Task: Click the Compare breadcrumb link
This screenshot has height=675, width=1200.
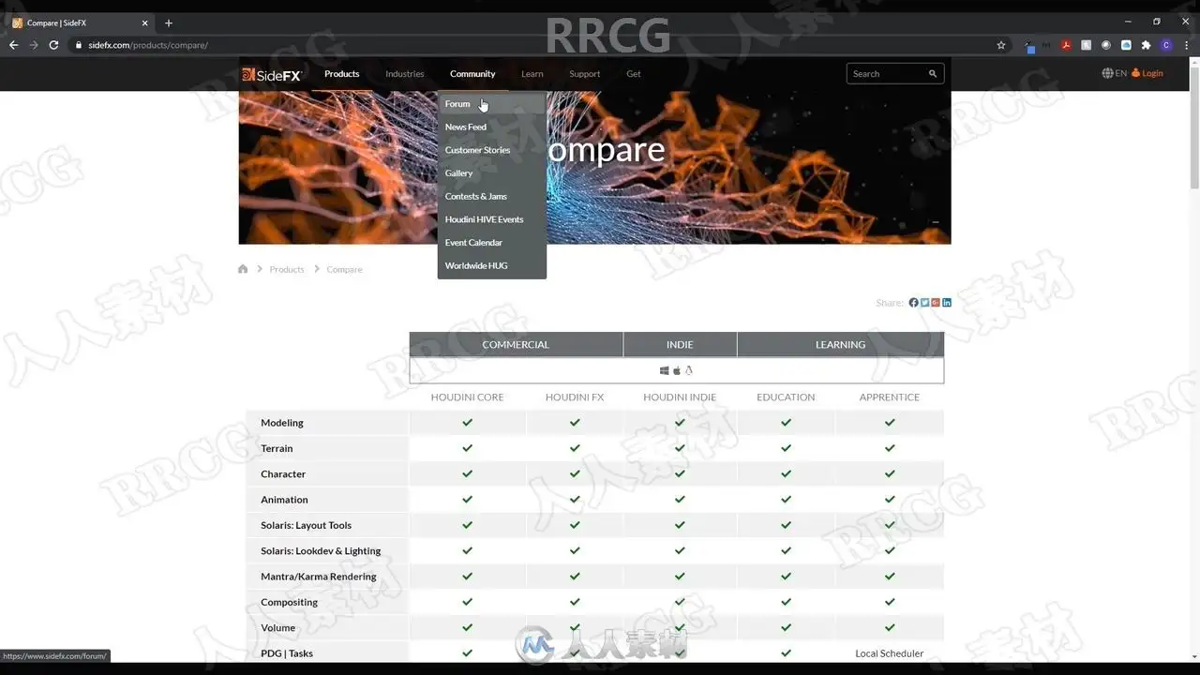Action: pos(344,270)
